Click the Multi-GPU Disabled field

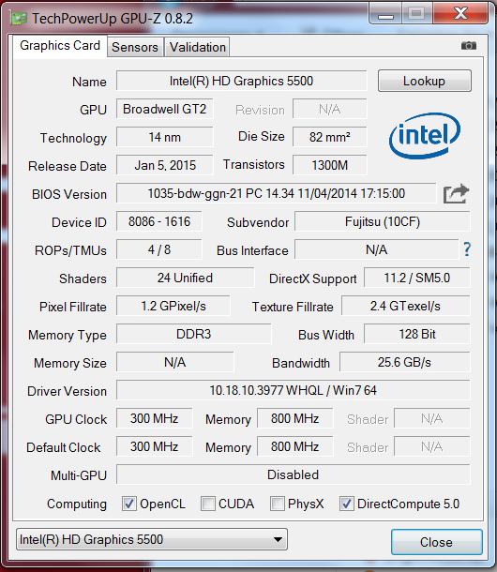(x=293, y=474)
